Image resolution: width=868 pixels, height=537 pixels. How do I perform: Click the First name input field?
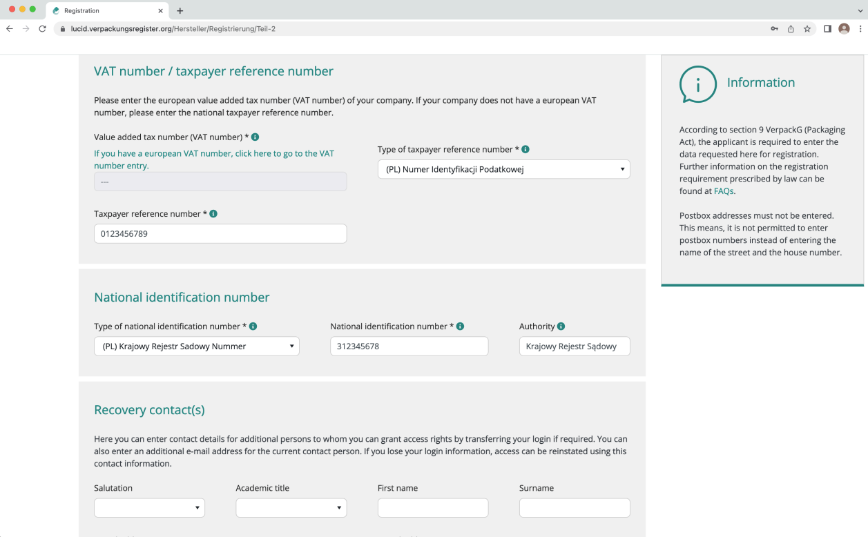[432, 508]
